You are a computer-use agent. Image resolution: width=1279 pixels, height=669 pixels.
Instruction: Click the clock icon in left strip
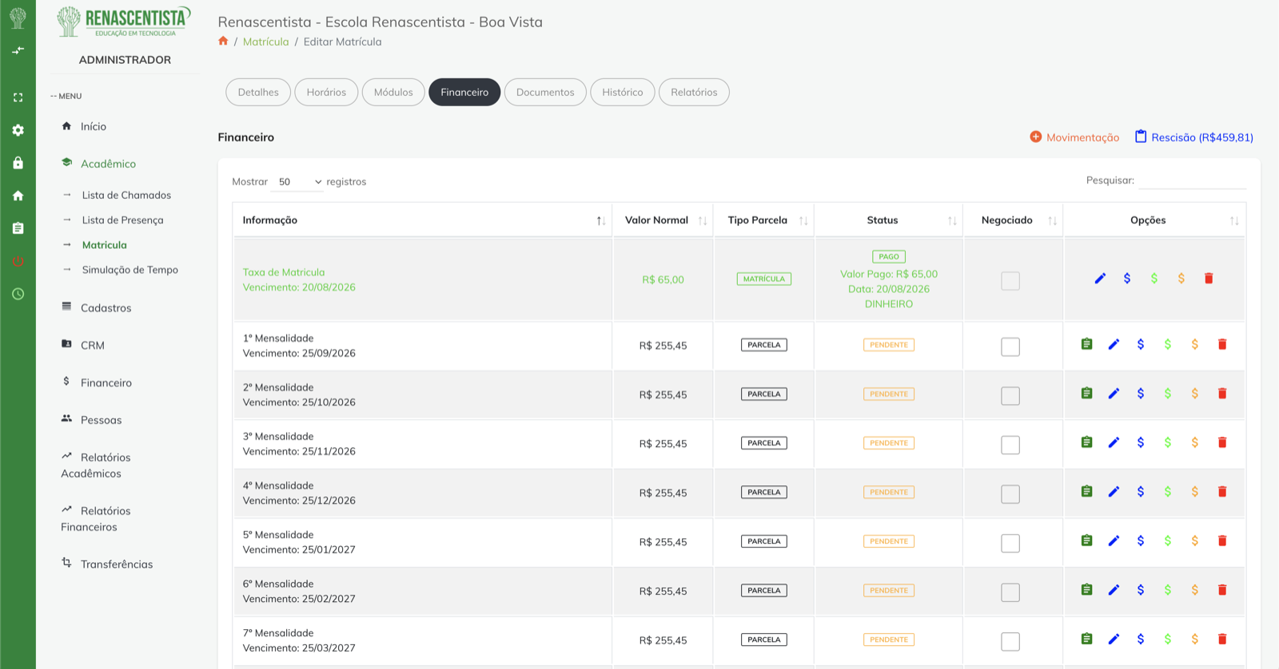coord(18,294)
